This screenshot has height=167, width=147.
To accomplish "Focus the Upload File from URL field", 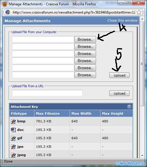I will [x=47, y=93].
